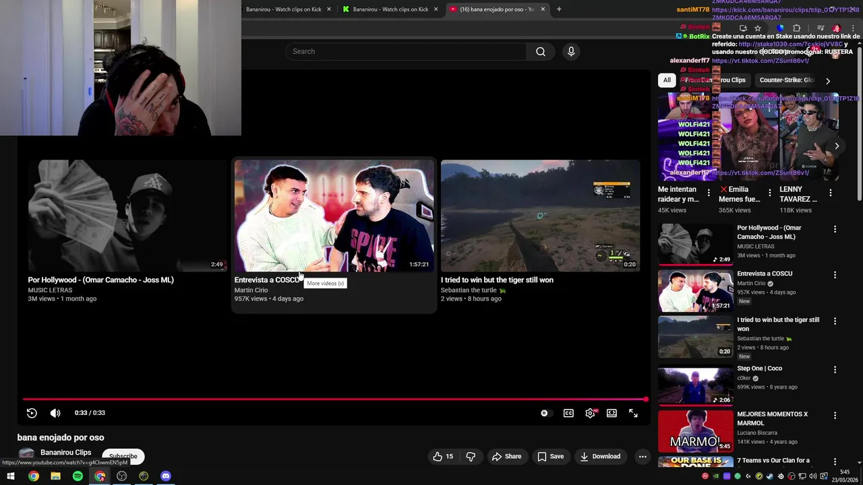Open the Windows Start menu

point(11,476)
